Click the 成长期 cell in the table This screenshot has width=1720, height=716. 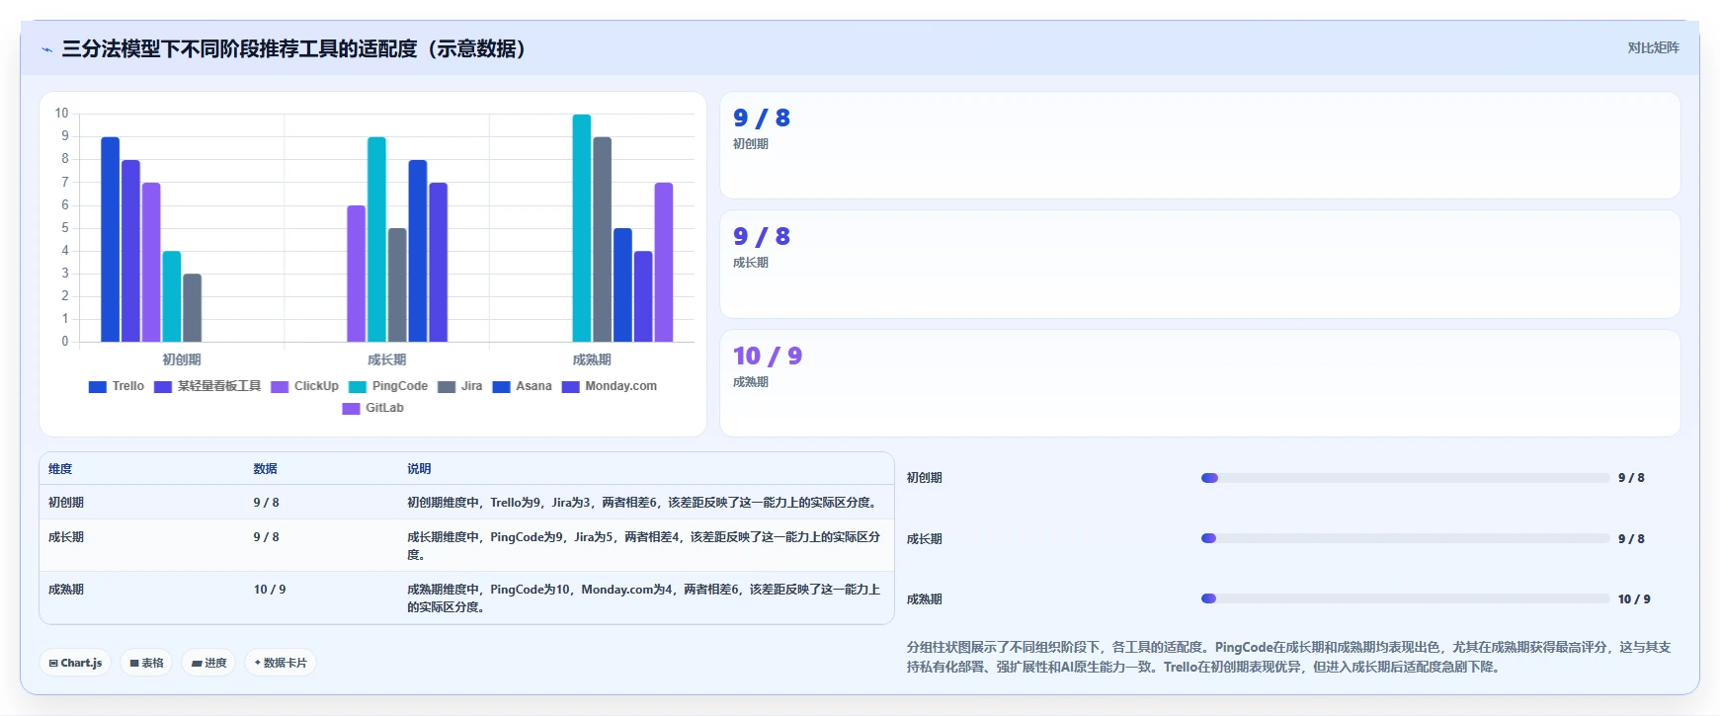[66, 537]
